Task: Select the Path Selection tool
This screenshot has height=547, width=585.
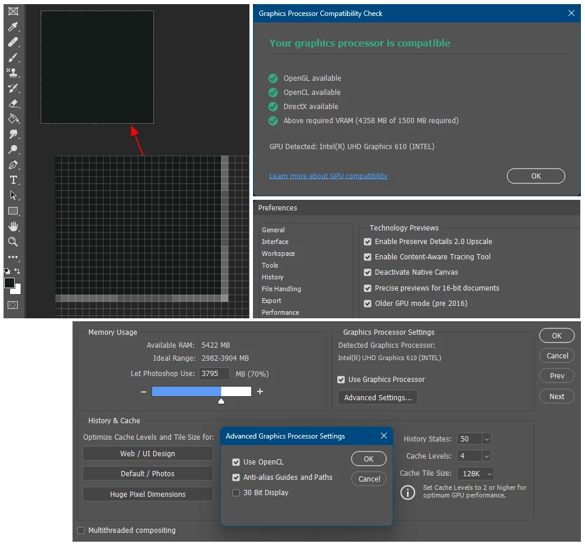Action: (x=13, y=195)
